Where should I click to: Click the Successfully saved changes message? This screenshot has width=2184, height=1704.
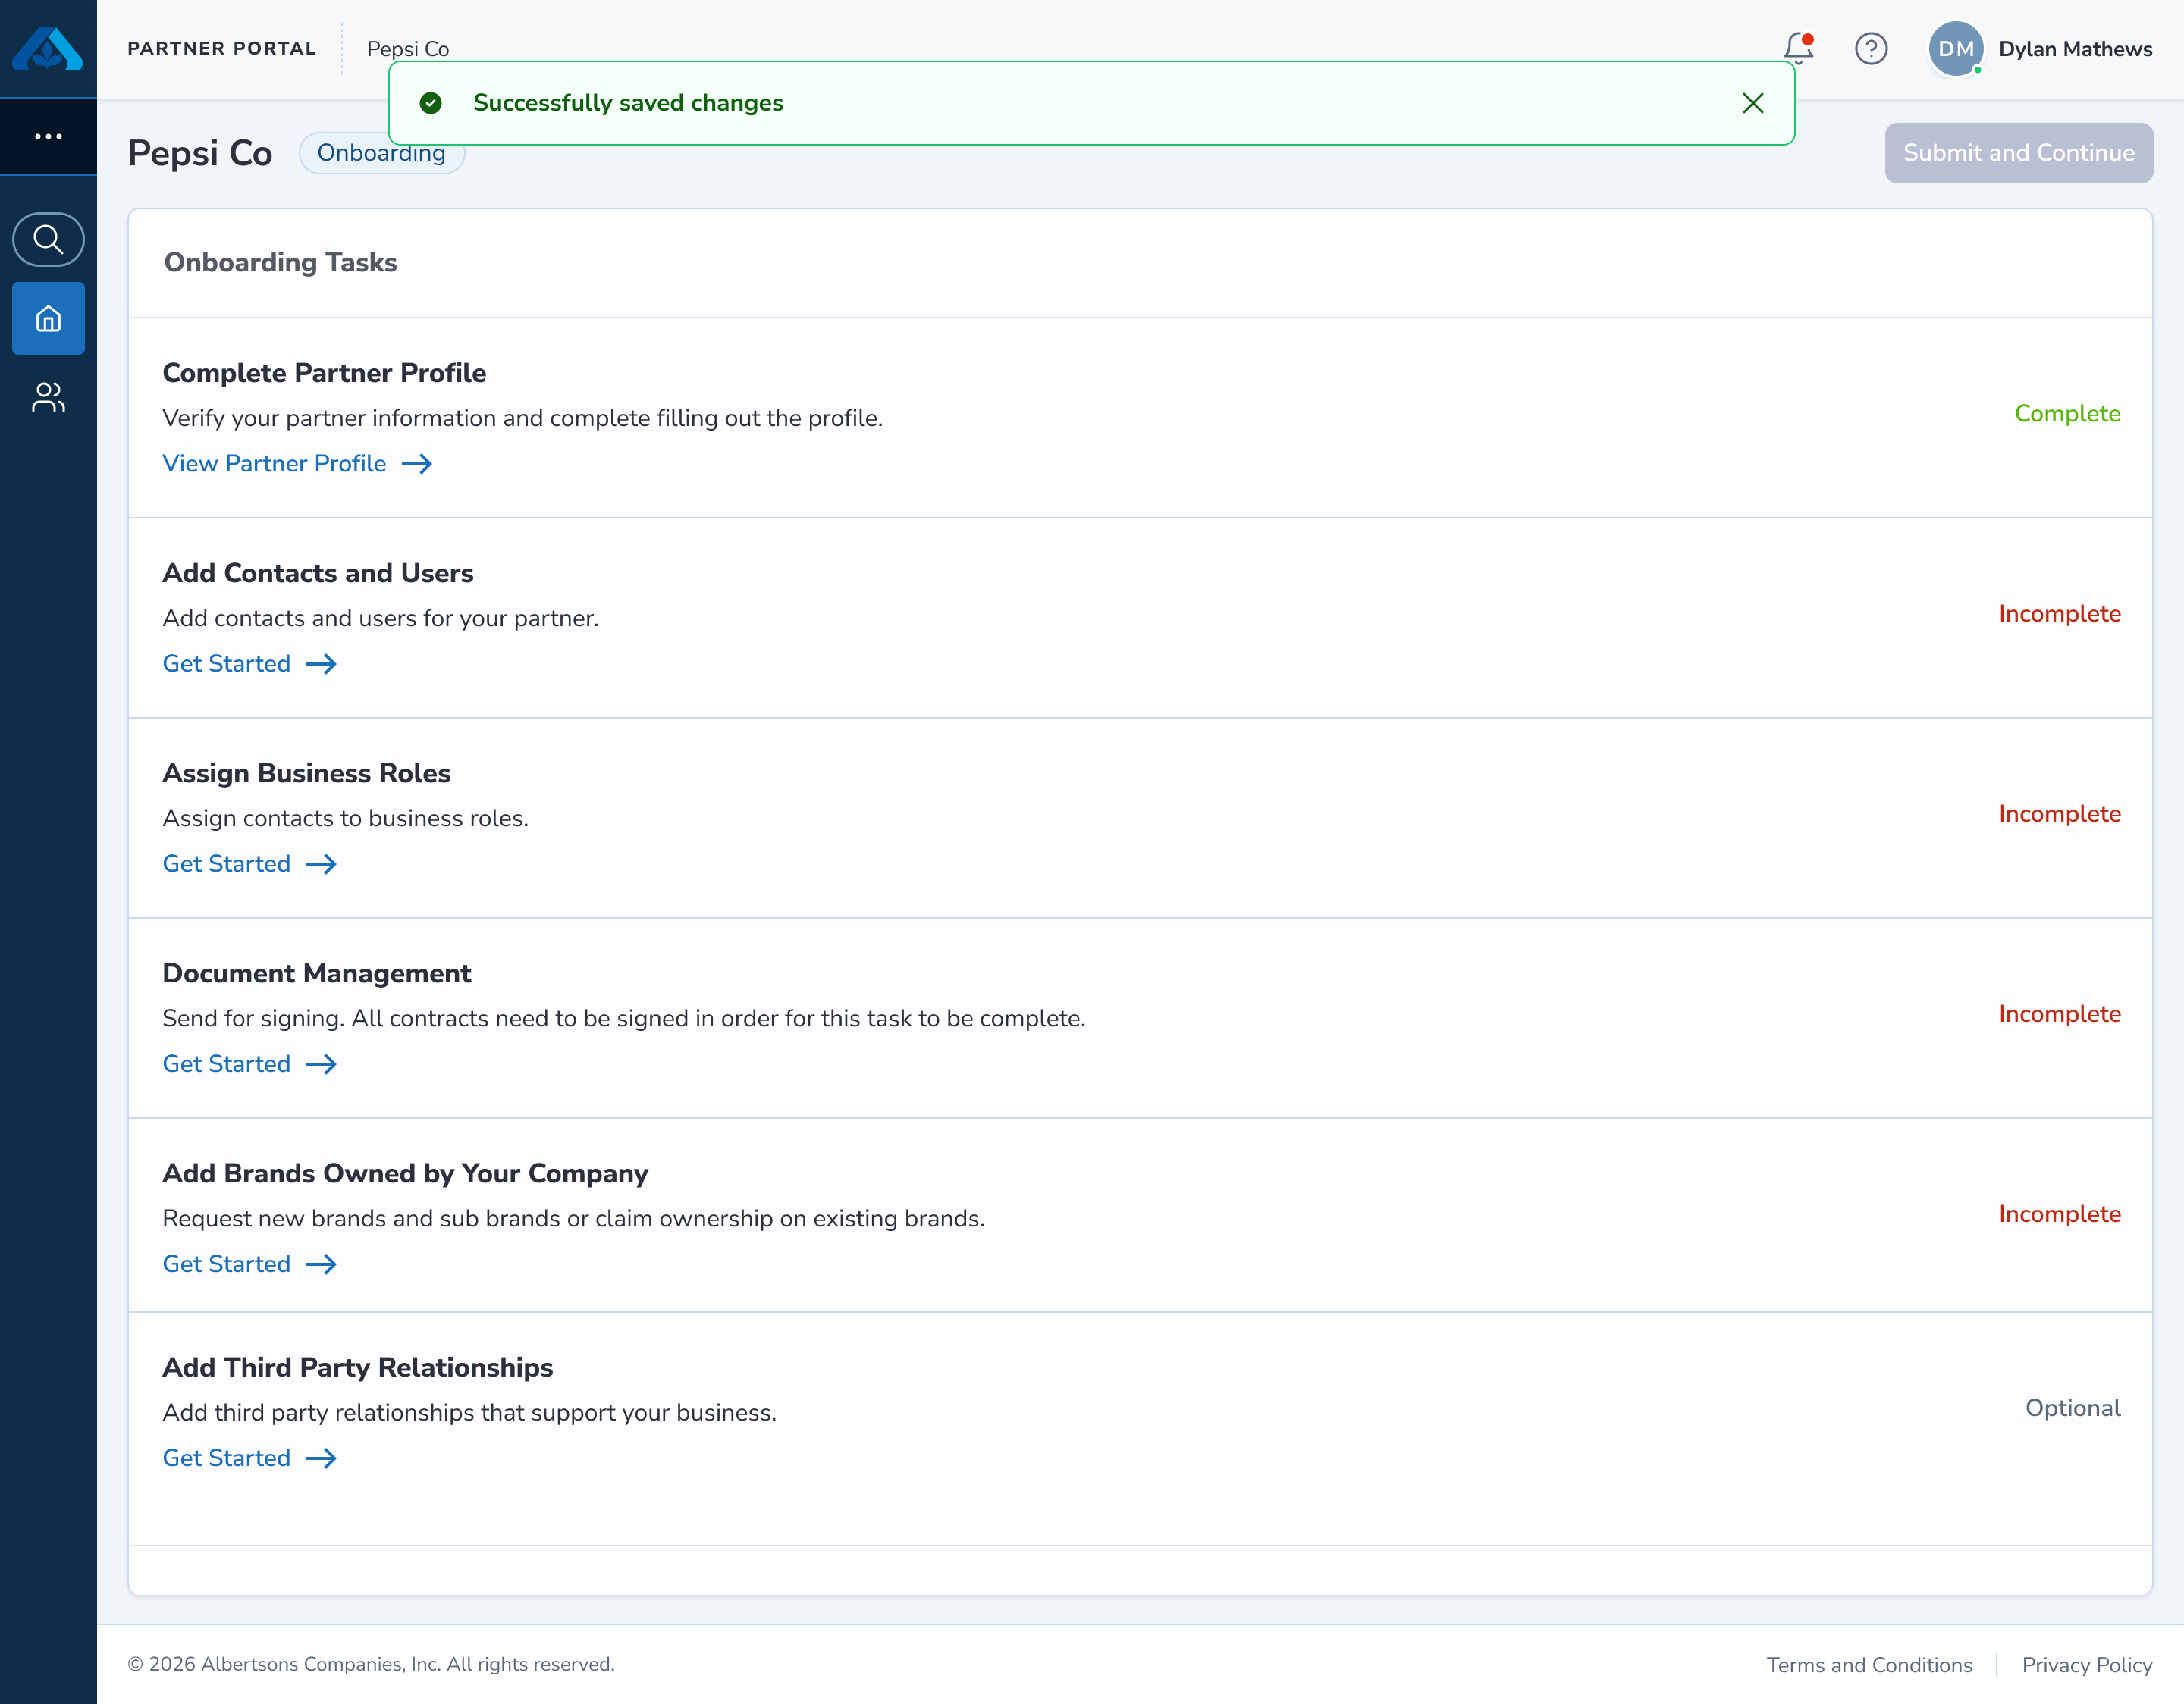coord(628,103)
